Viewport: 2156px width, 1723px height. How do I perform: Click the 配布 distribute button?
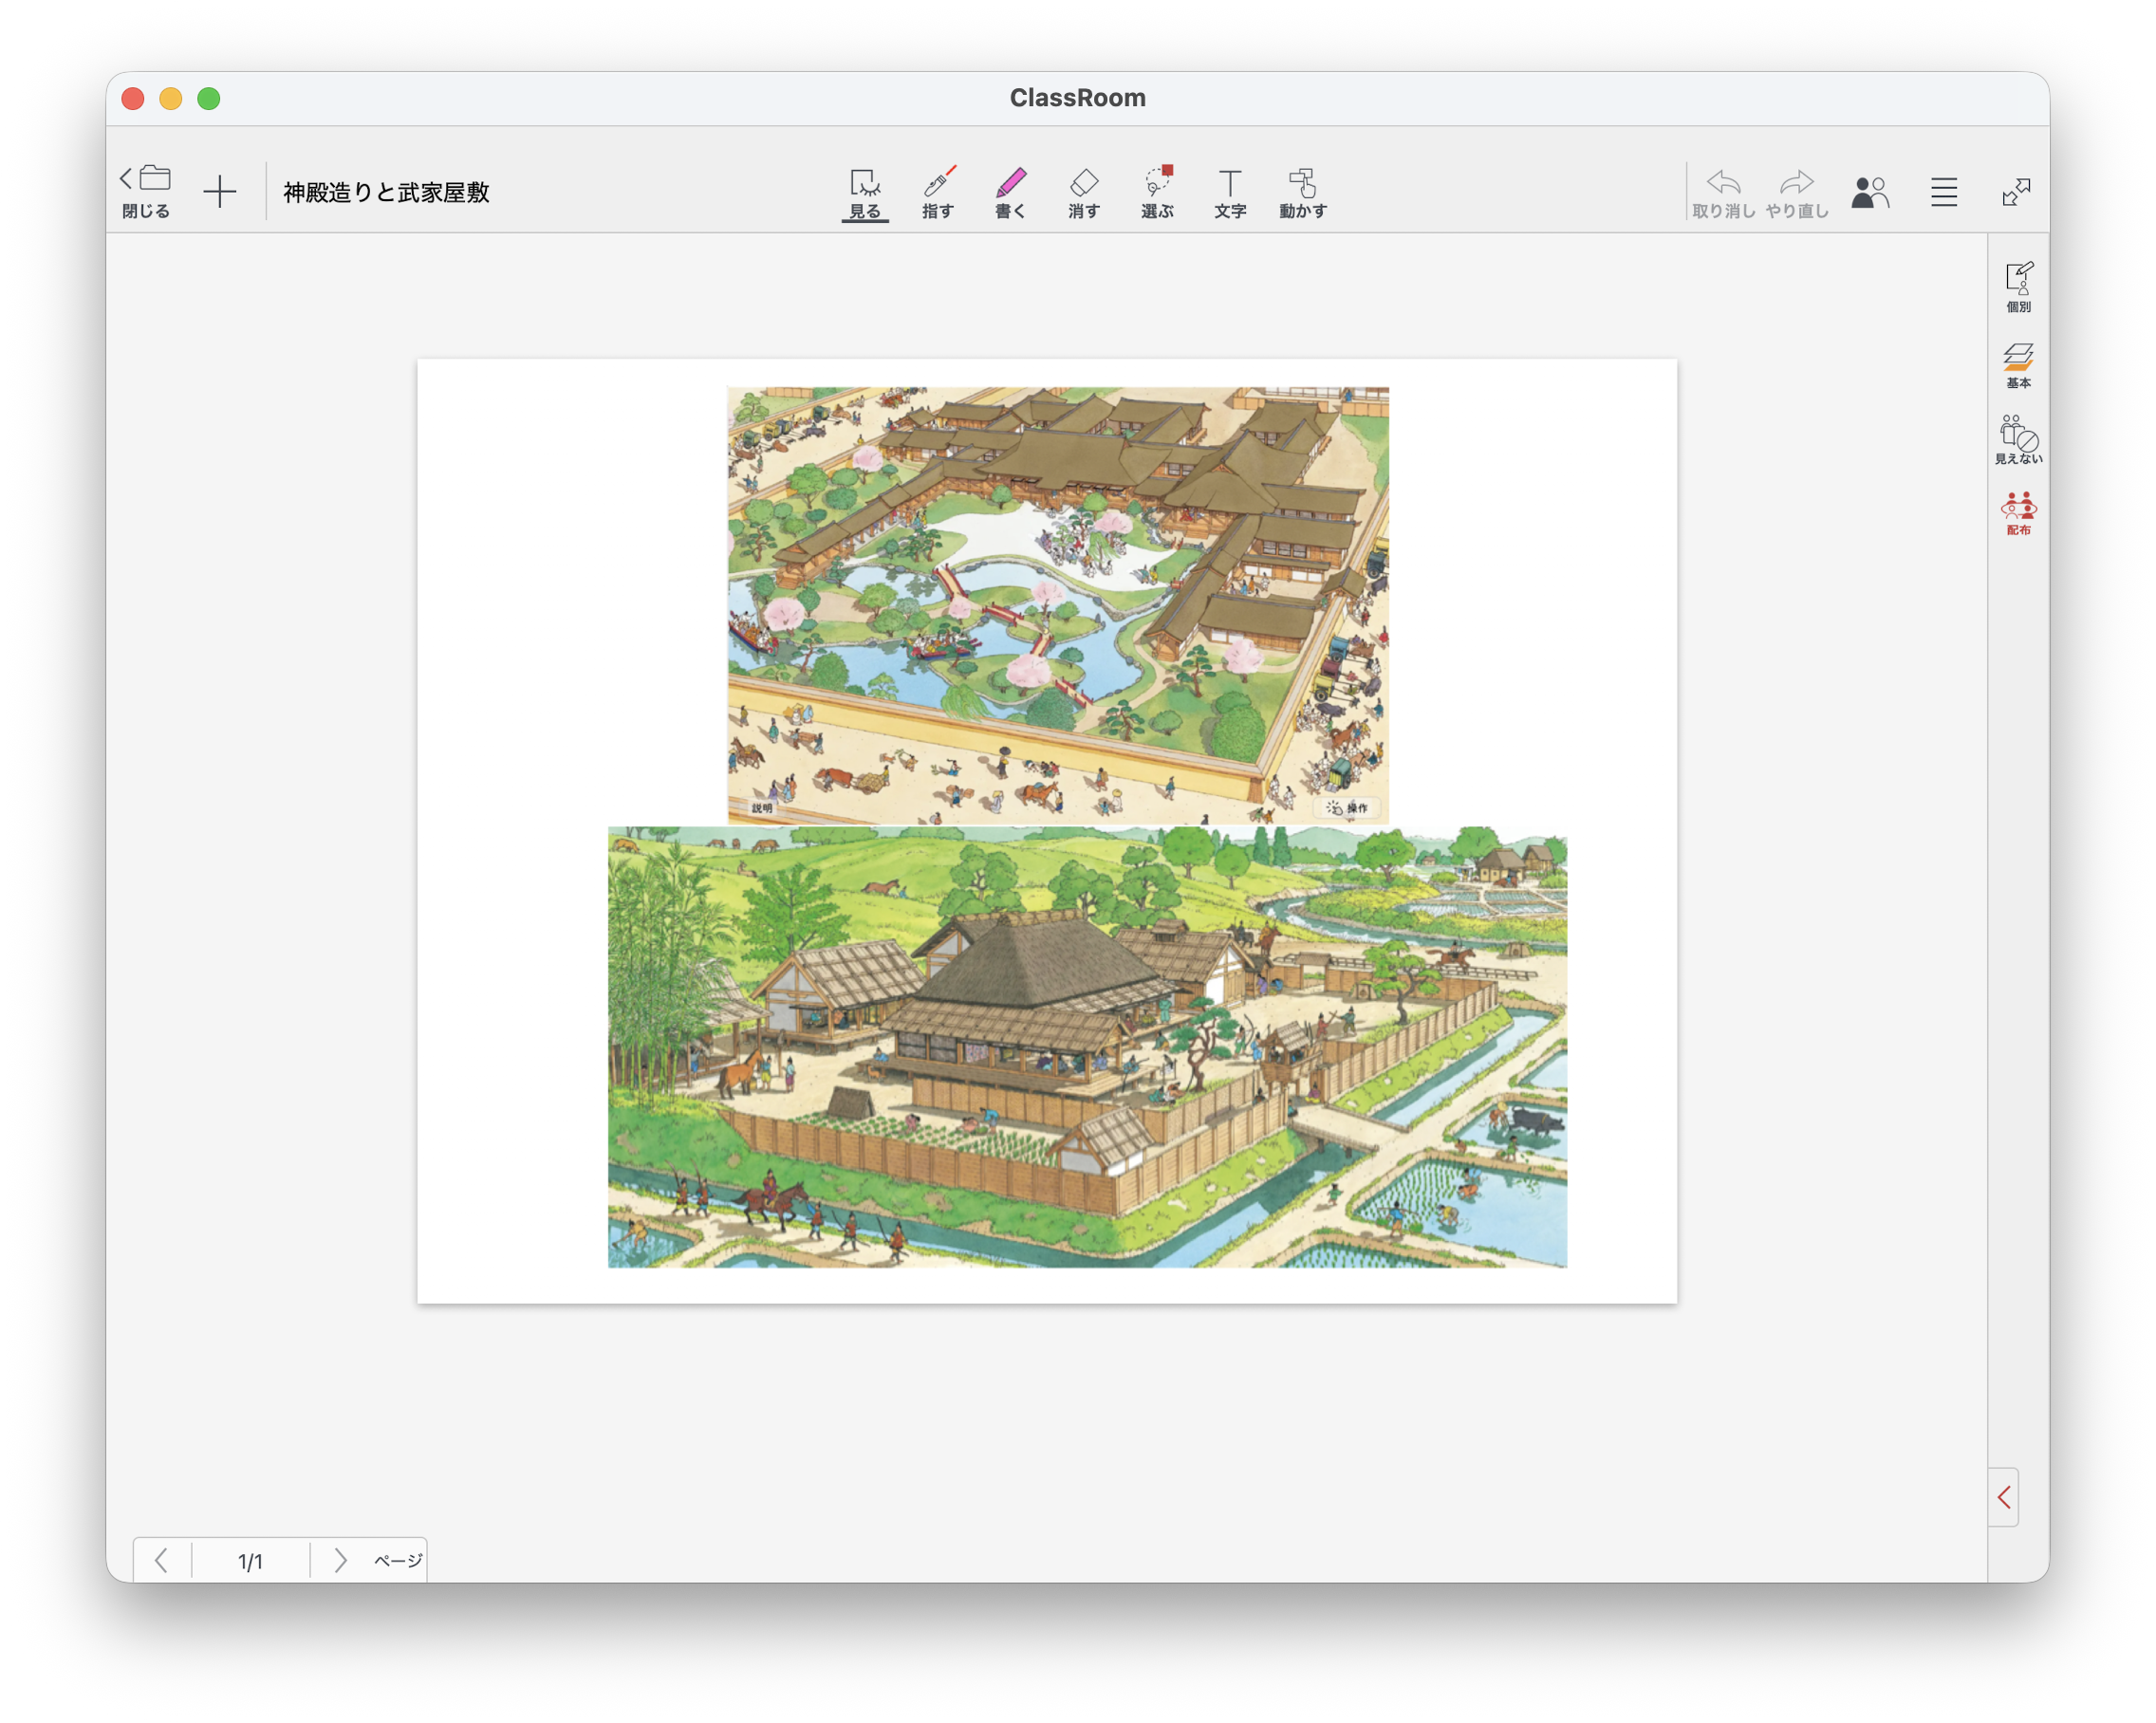click(2018, 513)
